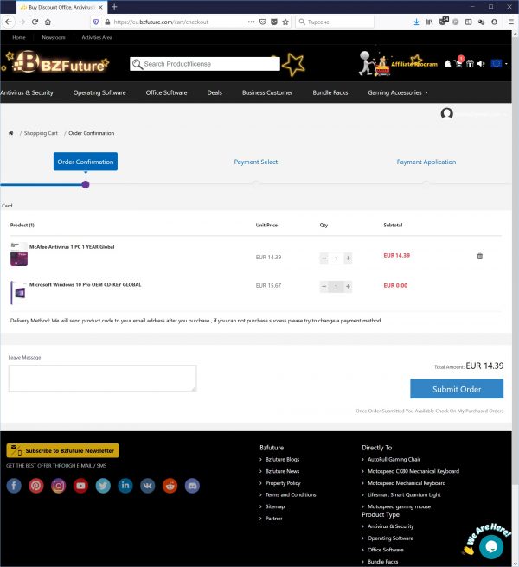This screenshot has height=567, width=519.
Task: Delete McAfee Antivirus item with trash icon
Action: click(x=479, y=256)
